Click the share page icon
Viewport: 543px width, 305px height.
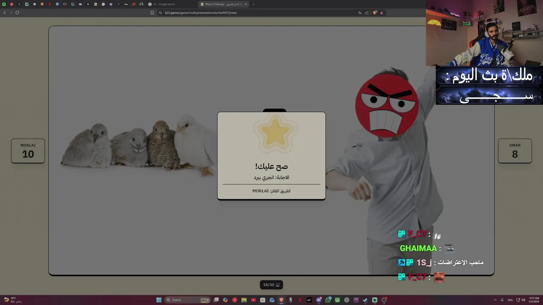(x=367, y=13)
